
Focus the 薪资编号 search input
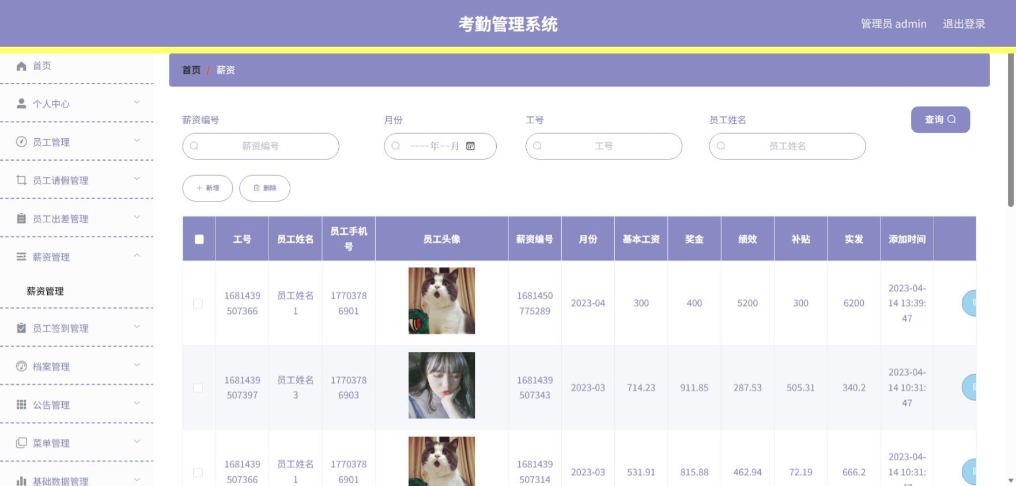tap(260, 146)
